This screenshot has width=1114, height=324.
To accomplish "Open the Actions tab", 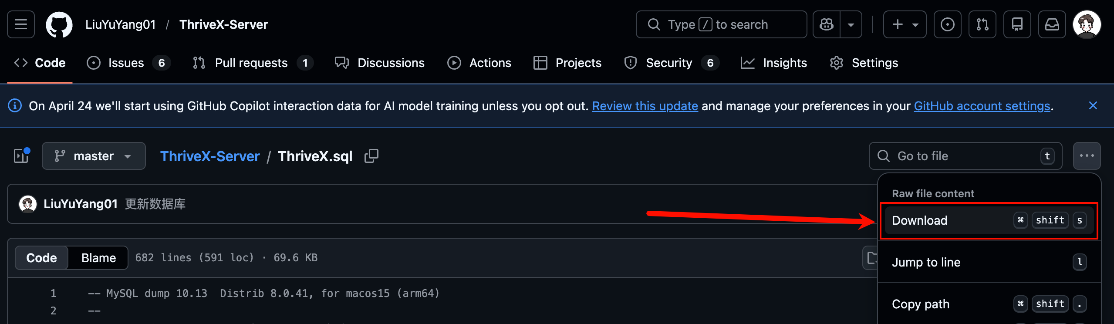I will click(479, 63).
